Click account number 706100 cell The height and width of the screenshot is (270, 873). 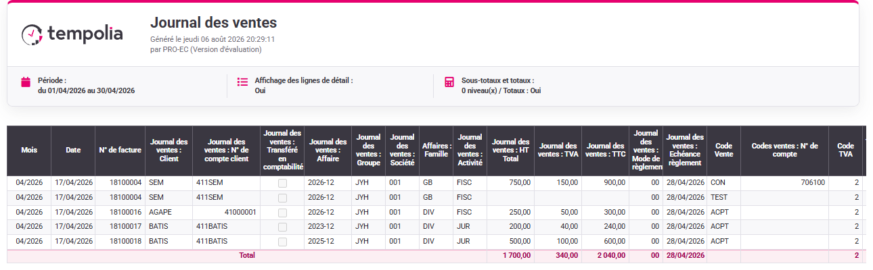[x=784, y=183]
